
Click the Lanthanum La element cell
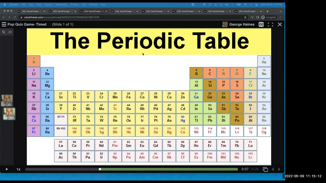coord(61,145)
